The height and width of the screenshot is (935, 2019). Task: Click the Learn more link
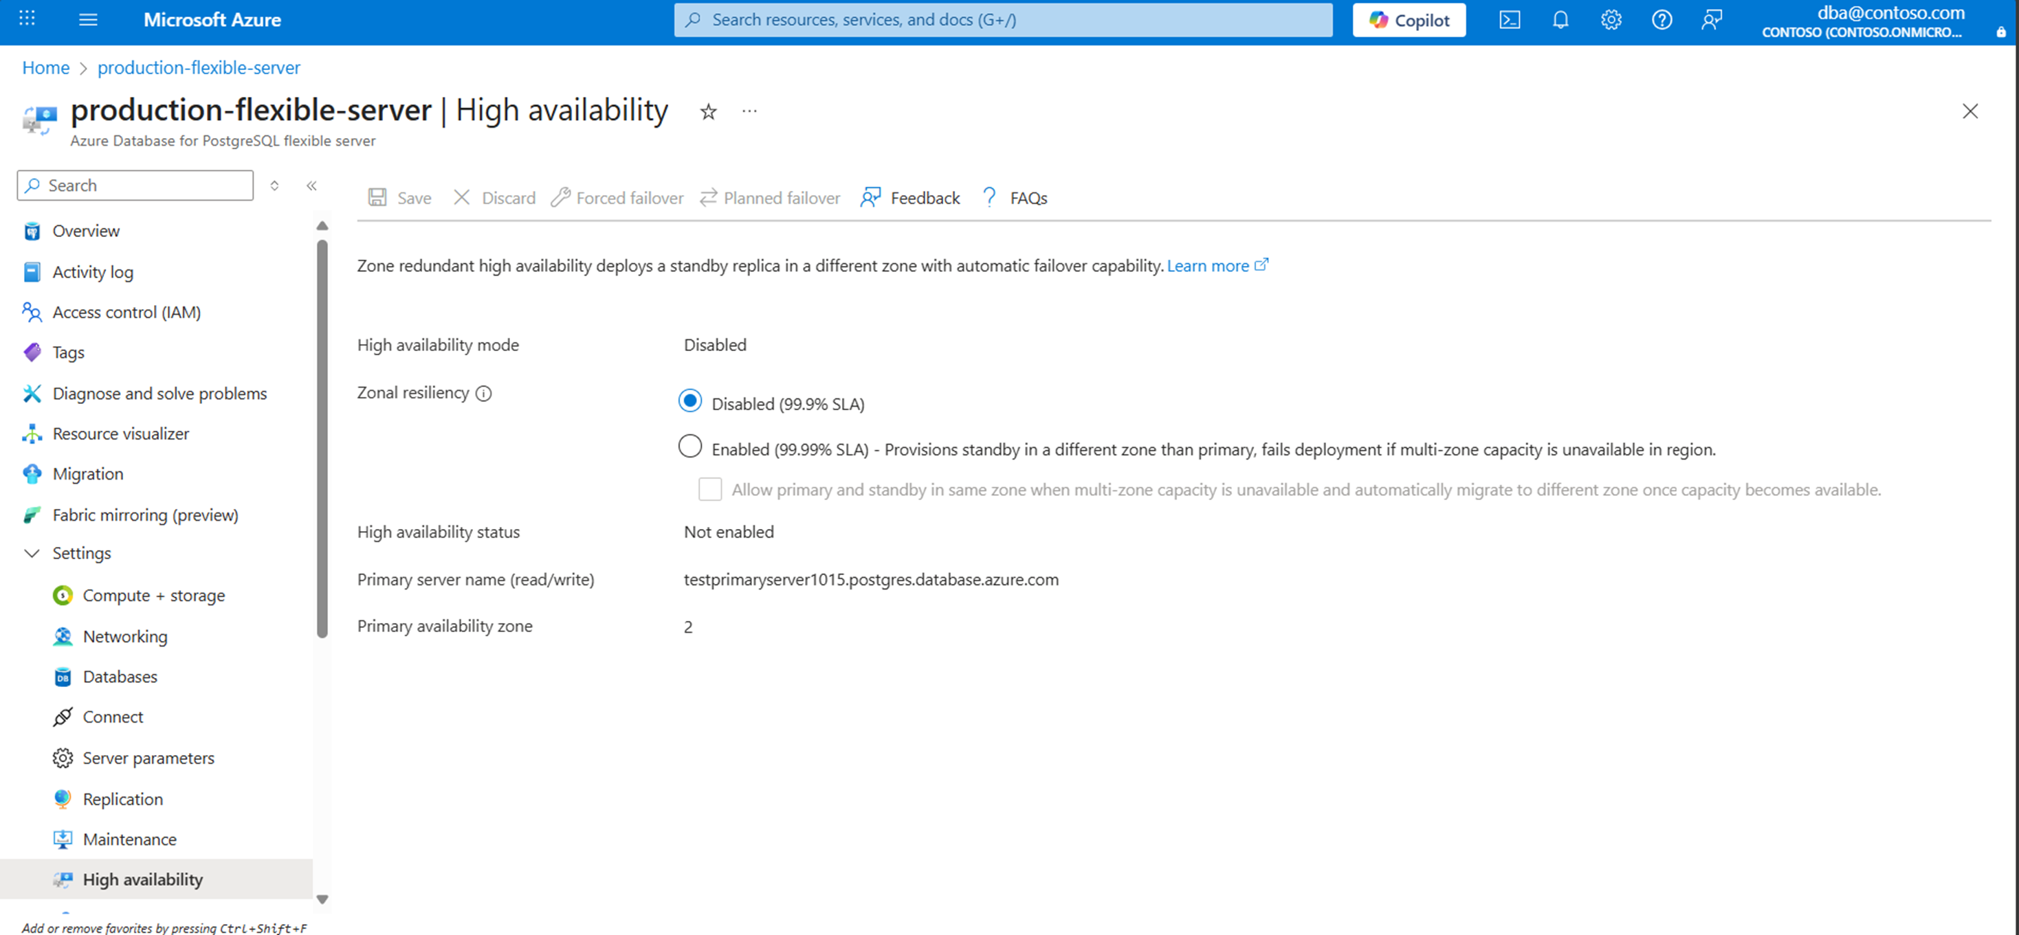click(x=1208, y=267)
